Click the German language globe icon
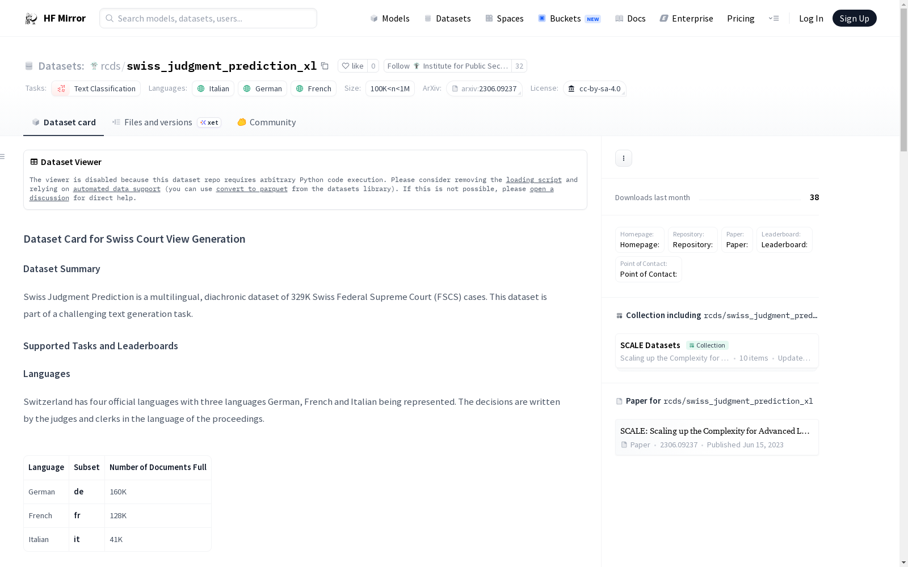This screenshot has width=908, height=567. click(x=247, y=88)
